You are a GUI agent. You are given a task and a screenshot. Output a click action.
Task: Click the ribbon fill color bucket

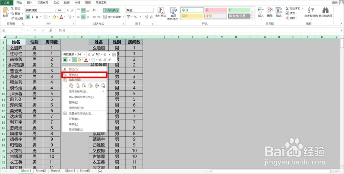point(54,17)
